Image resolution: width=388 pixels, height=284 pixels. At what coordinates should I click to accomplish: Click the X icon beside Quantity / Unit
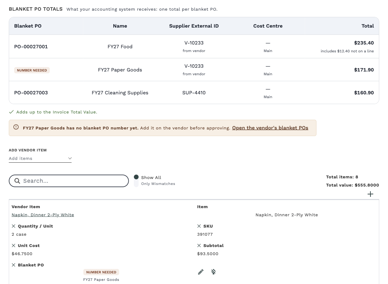(13, 226)
